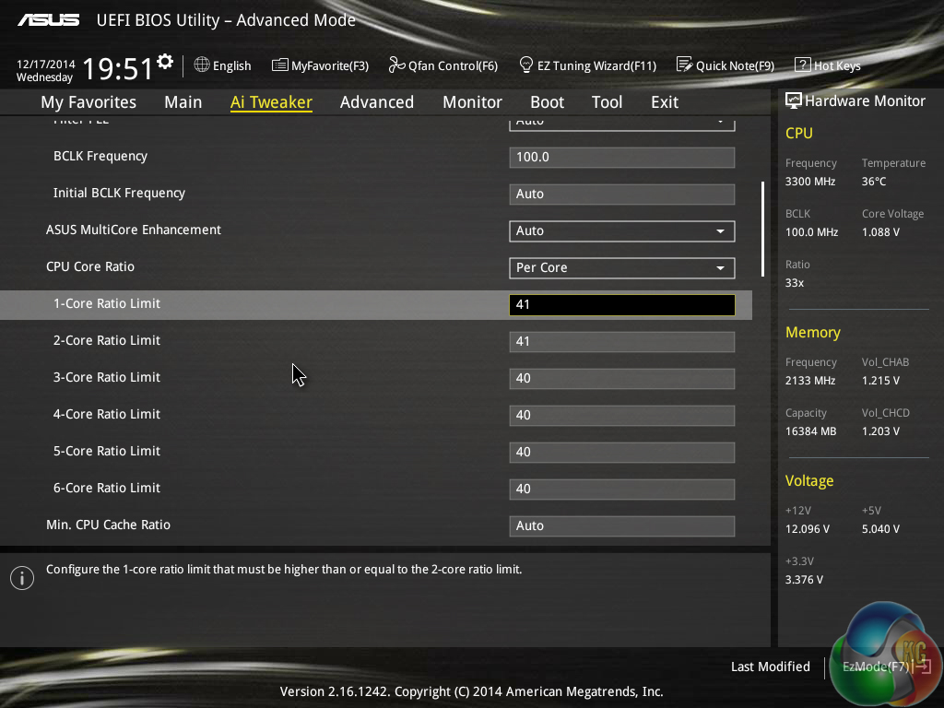Click the Qfan Control fan icon
944x708 pixels.
396,65
